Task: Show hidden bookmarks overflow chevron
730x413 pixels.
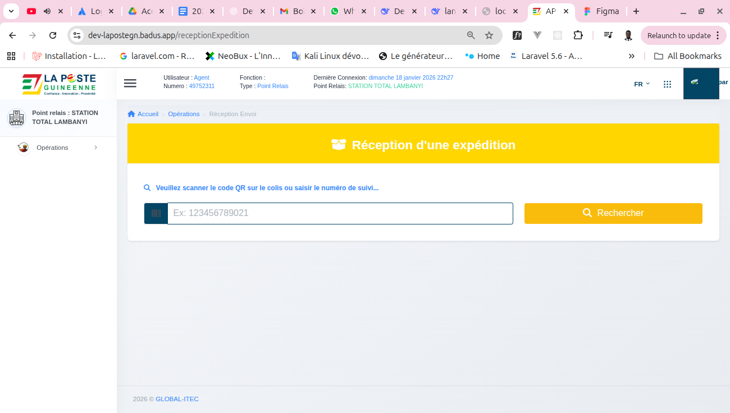Action: 631,56
